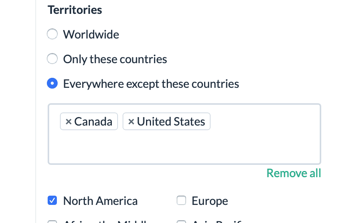Uncheck the North America checkbox
342x223 pixels.
click(52, 201)
